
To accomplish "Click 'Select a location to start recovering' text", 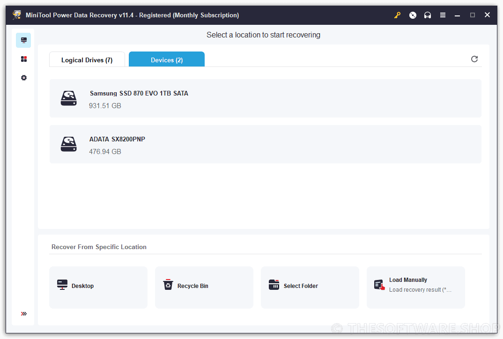I will point(263,35).
